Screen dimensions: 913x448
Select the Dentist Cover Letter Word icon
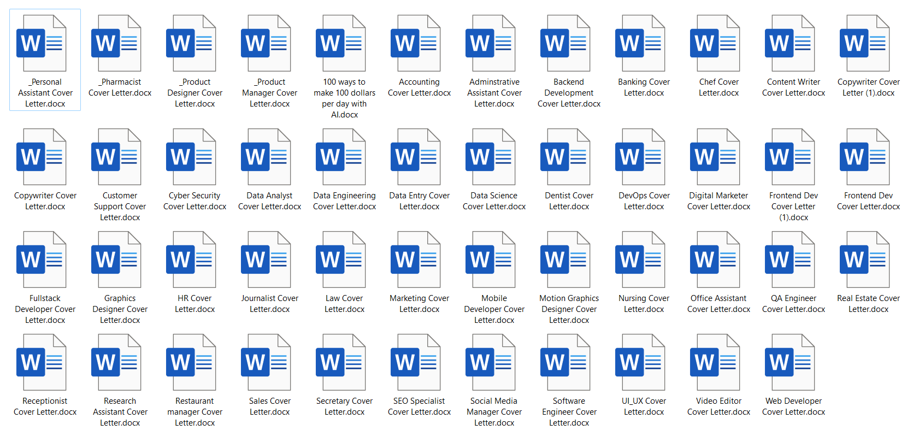pyautogui.click(x=566, y=157)
